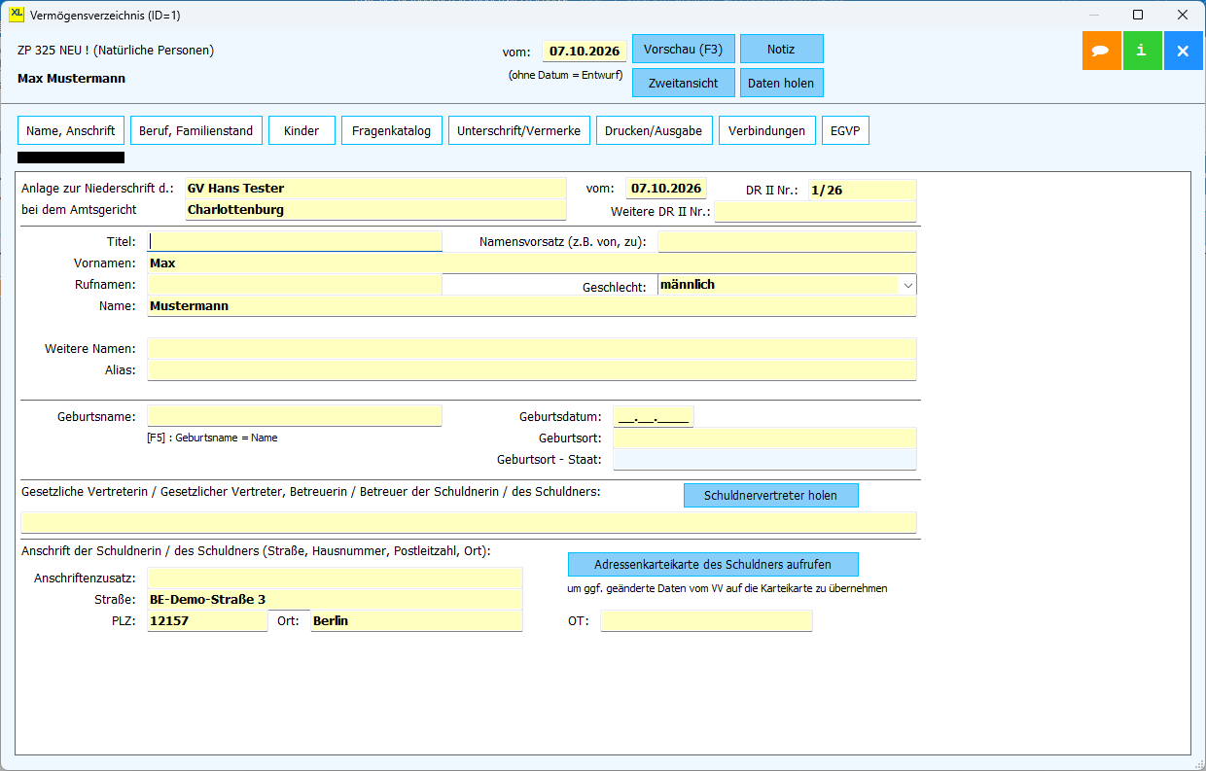Open the Beruf, Familienstand tab
The height and width of the screenshot is (771, 1206).
click(x=196, y=130)
